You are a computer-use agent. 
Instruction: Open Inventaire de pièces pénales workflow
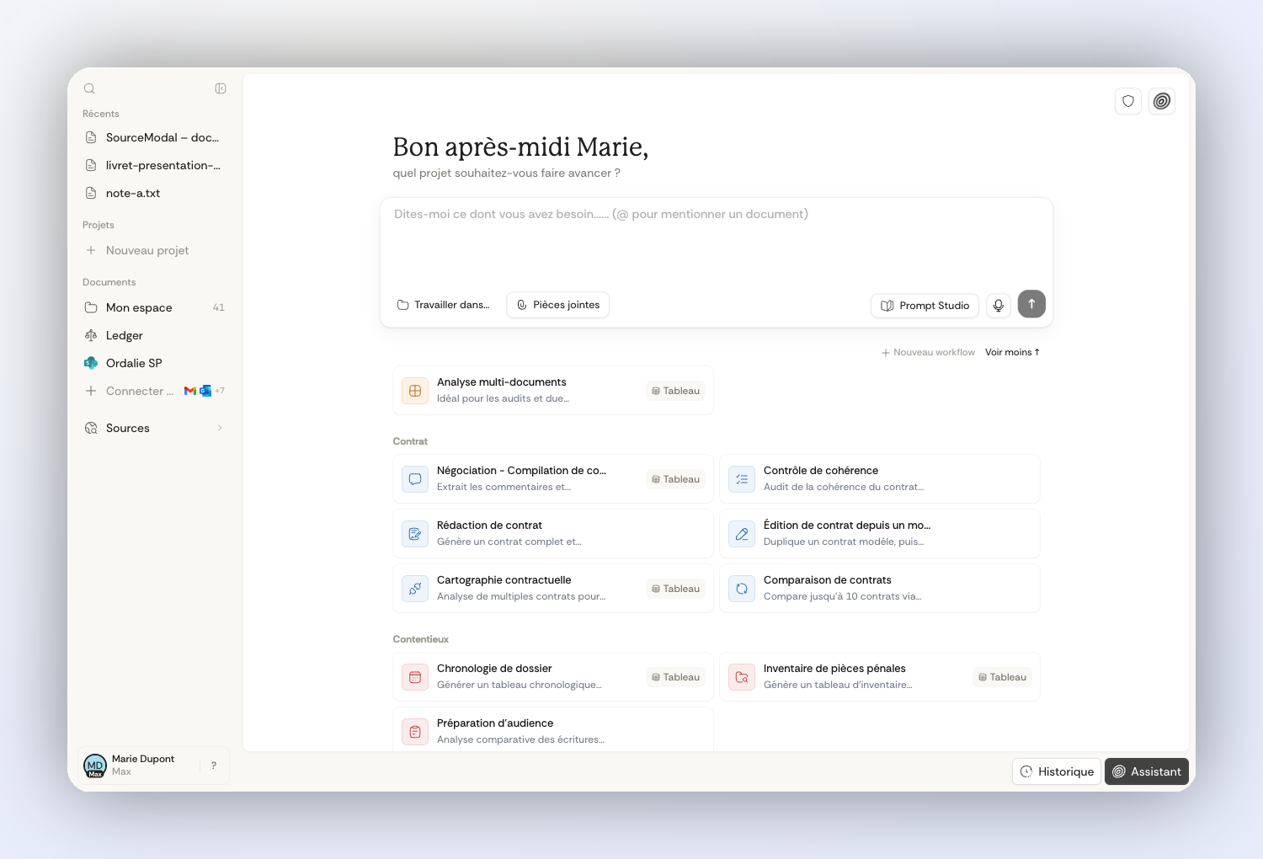(880, 677)
